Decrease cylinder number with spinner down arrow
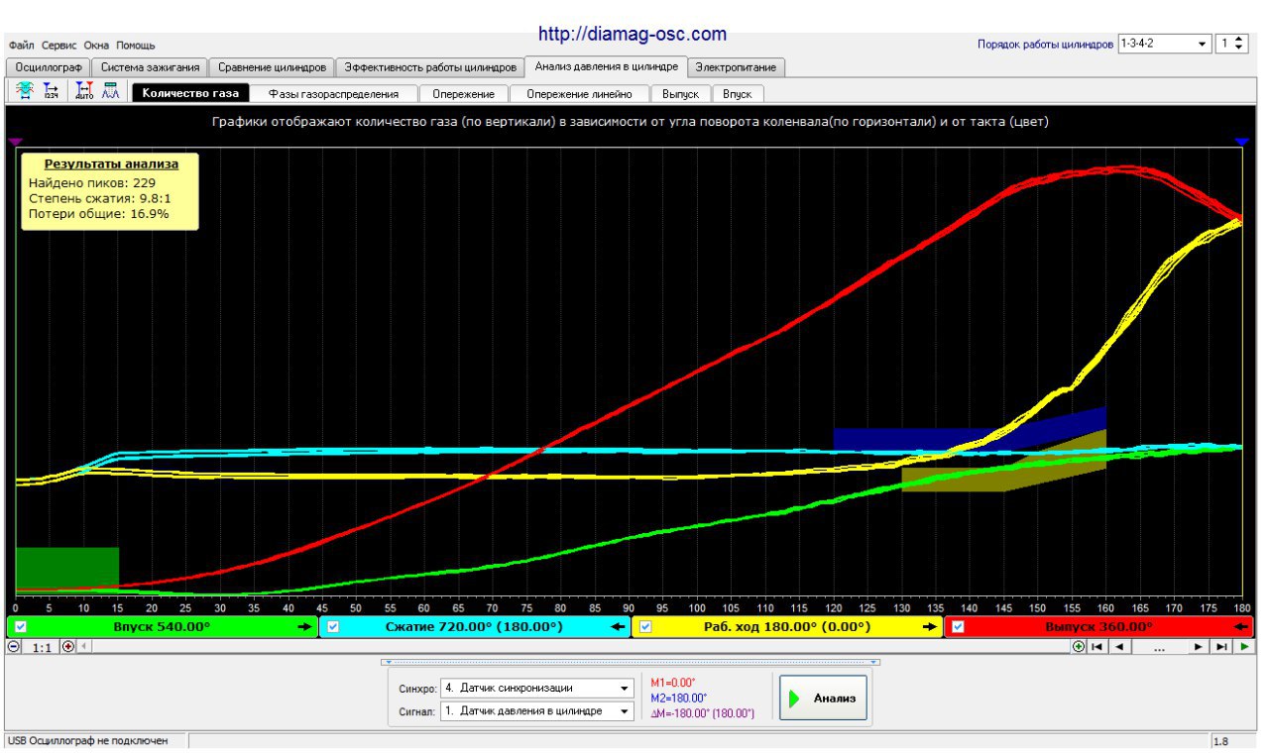 click(1240, 49)
